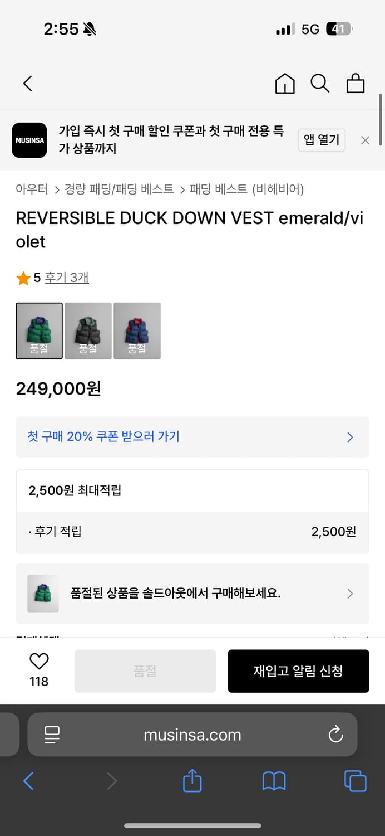
Task: Expand the 솔드아웃 sold-out purchase section
Action: pos(192,594)
